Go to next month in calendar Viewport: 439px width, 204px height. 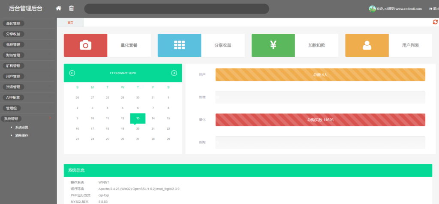click(174, 73)
